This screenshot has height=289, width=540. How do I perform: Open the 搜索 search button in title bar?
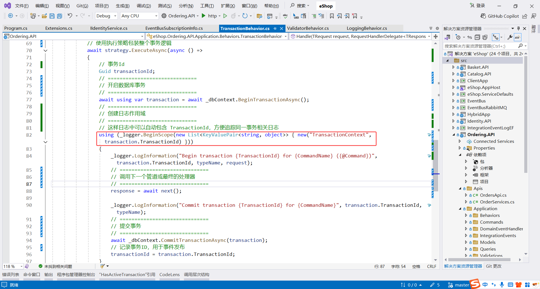click(x=300, y=6)
